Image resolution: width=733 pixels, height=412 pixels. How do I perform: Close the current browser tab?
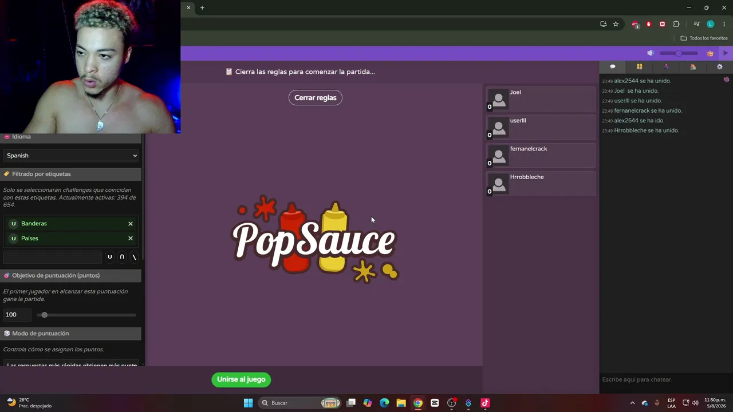[x=188, y=7]
